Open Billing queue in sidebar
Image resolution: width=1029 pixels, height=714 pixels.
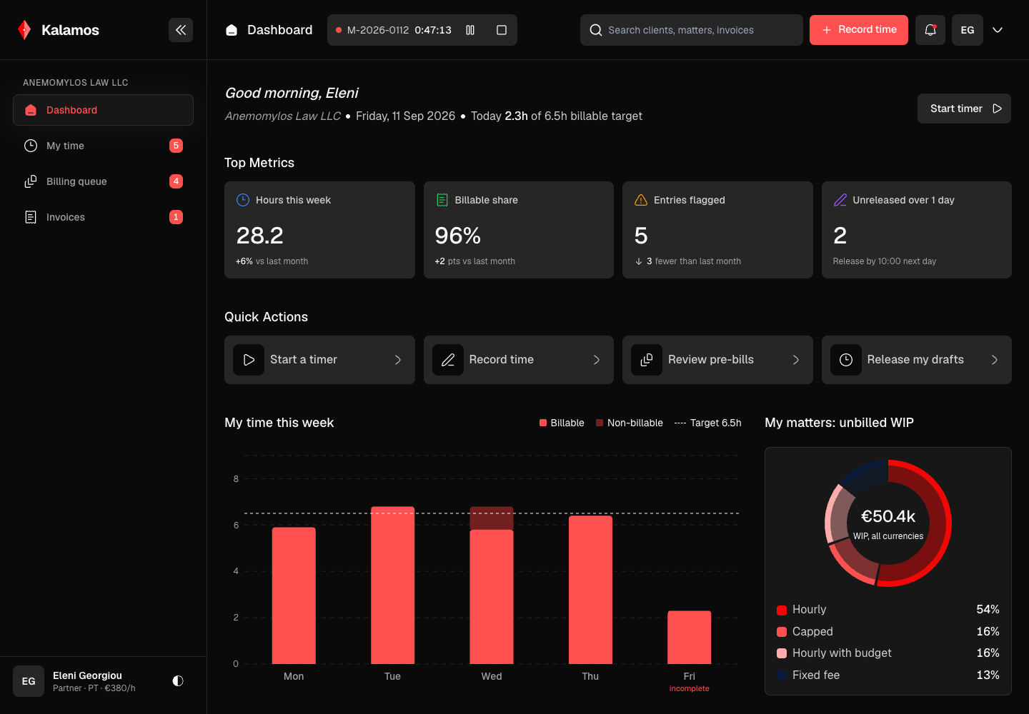104,181
